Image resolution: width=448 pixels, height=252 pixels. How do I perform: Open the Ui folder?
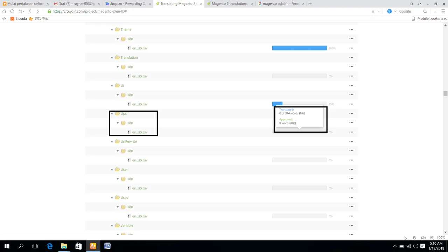click(122, 85)
